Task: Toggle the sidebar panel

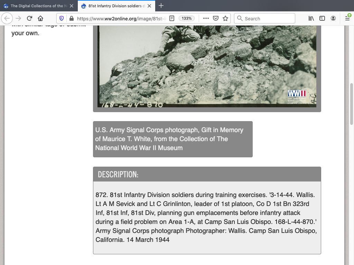Action: point(322,19)
